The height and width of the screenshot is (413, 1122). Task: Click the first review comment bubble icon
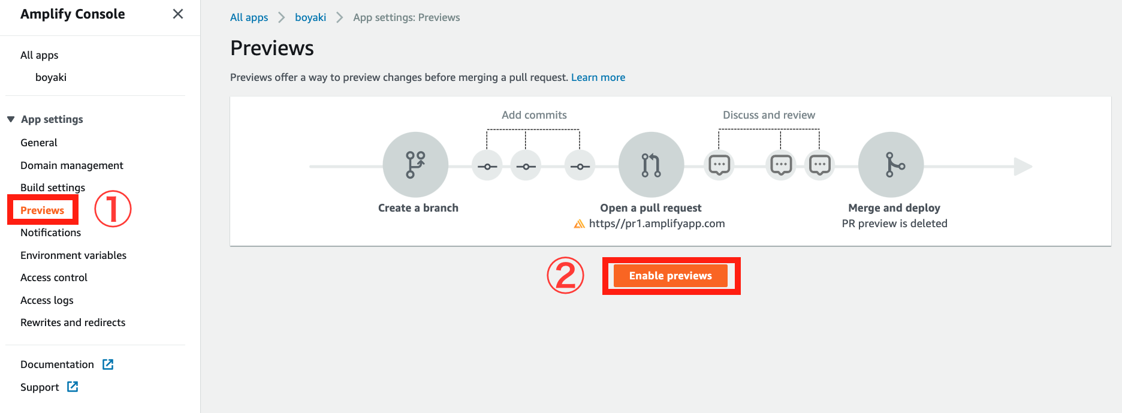click(x=719, y=165)
